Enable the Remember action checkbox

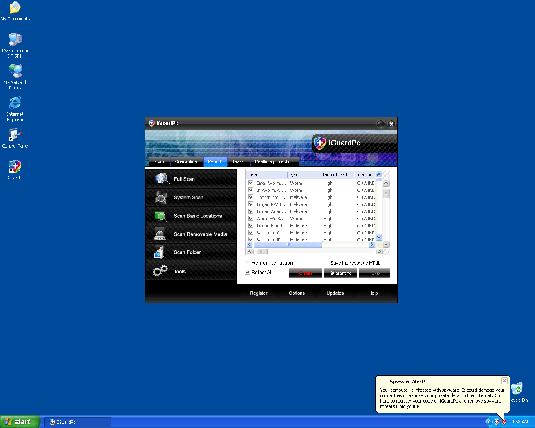point(247,262)
